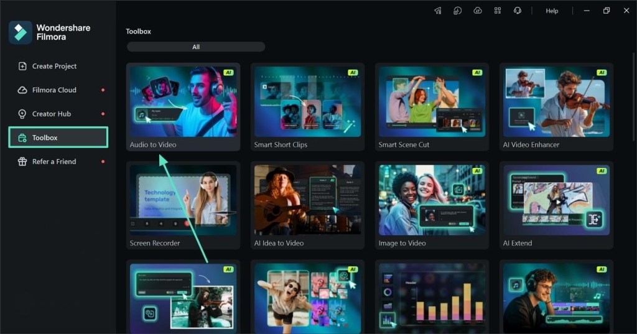Viewport: 637px width, 334px height.
Task: Open the Help menu
Action: pyautogui.click(x=552, y=11)
